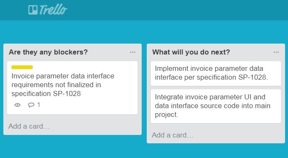Open 'Integrate invoice parameter UI' card
Screen dimensions: 288x158
(x=216, y=106)
